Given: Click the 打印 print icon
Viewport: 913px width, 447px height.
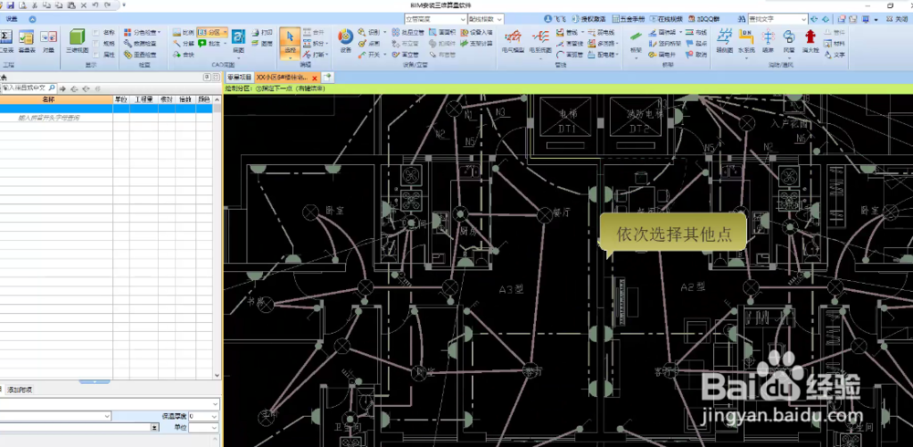Looking at the screenshot, I should 262,33.
